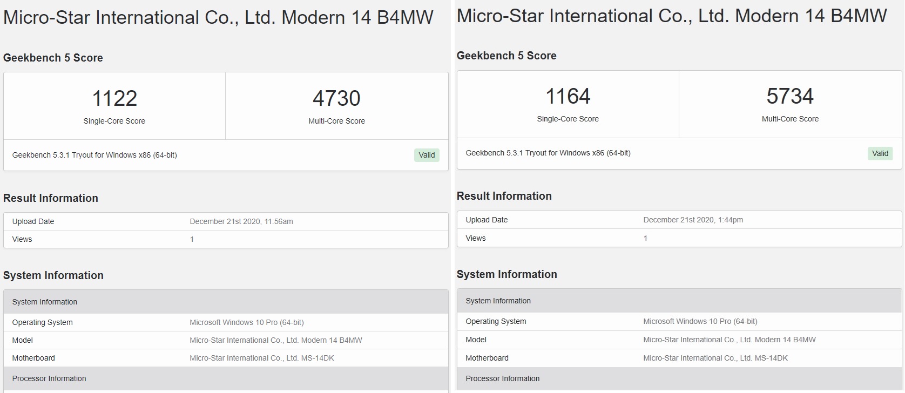Click the 1122 single-core score in left result

click(x=114, y=98)
